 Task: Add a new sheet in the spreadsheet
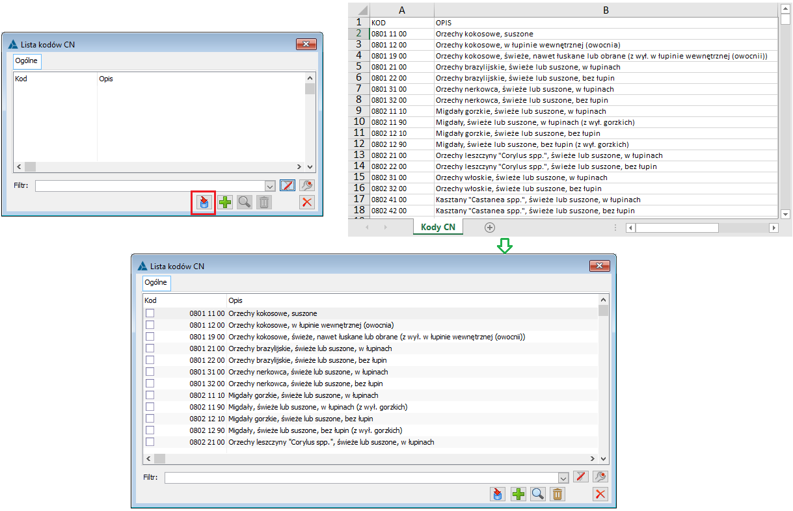coord(490,228)
